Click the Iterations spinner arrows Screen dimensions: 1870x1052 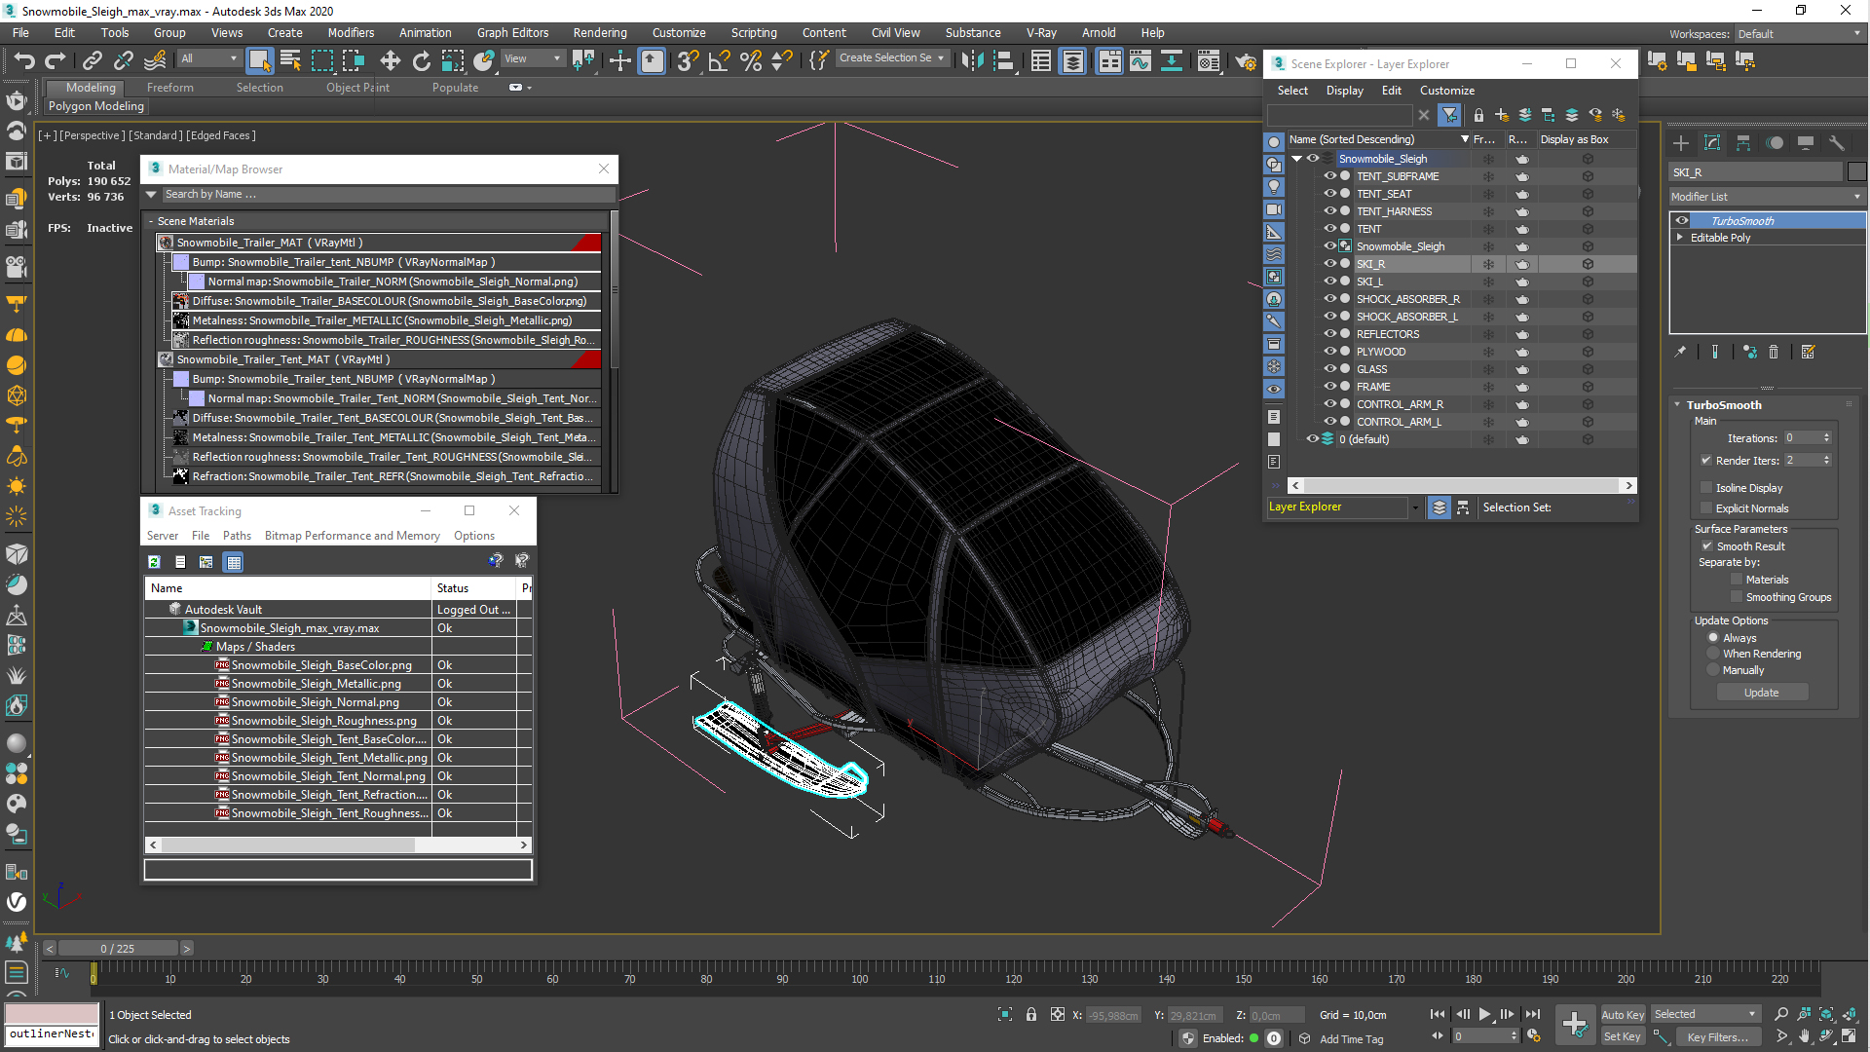pos(1827,438)
